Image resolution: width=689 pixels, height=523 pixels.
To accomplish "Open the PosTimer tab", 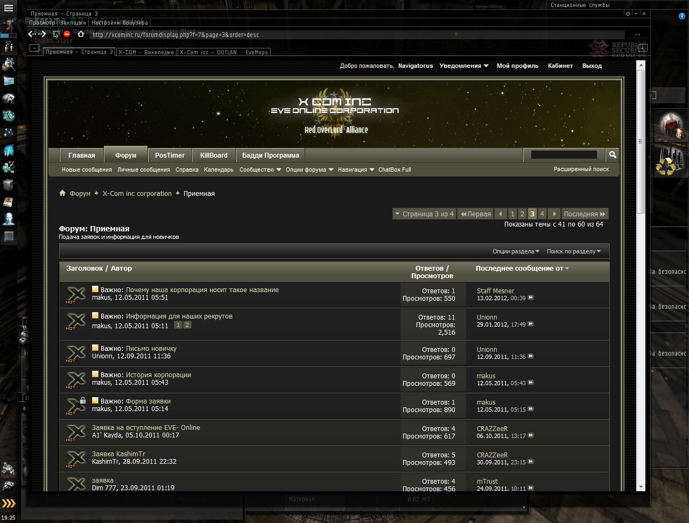I will tap(170, 155).
